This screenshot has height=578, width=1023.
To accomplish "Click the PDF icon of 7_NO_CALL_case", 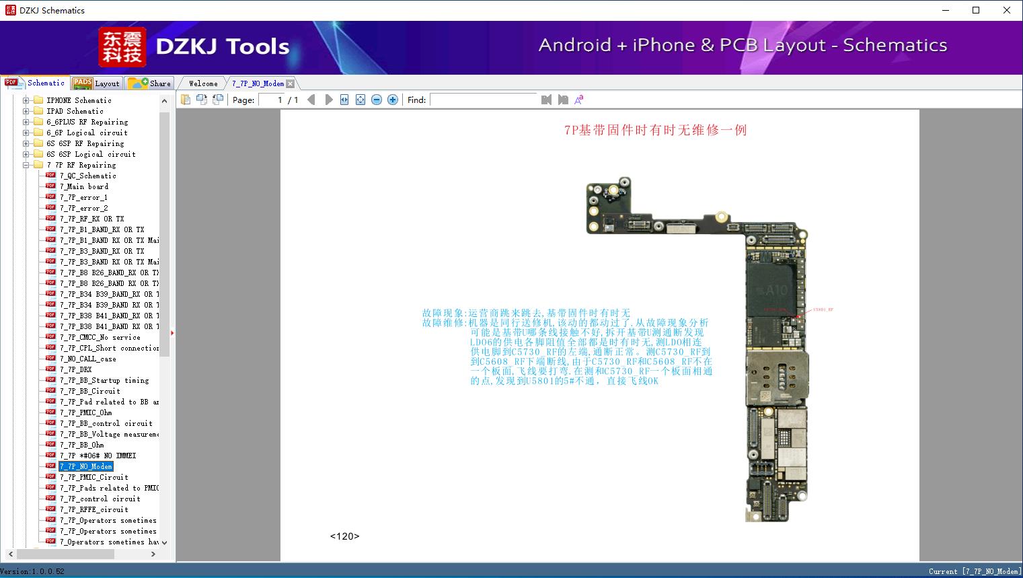I will pos(50,358).
